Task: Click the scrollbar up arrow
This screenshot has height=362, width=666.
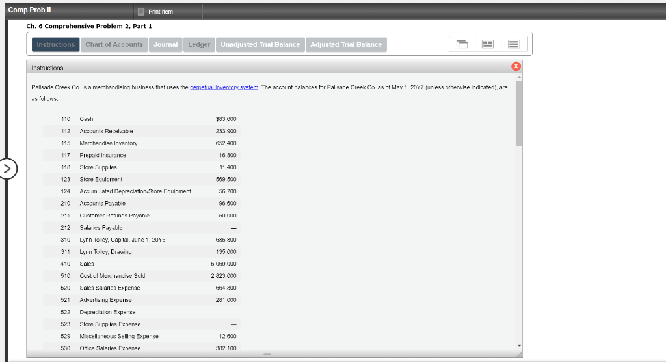Action: pyautogui.click(x=519, y=77)
